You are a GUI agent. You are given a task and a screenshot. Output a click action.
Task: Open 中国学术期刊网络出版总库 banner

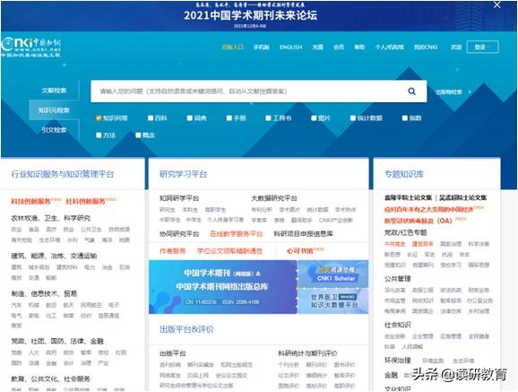pos(223,287)
